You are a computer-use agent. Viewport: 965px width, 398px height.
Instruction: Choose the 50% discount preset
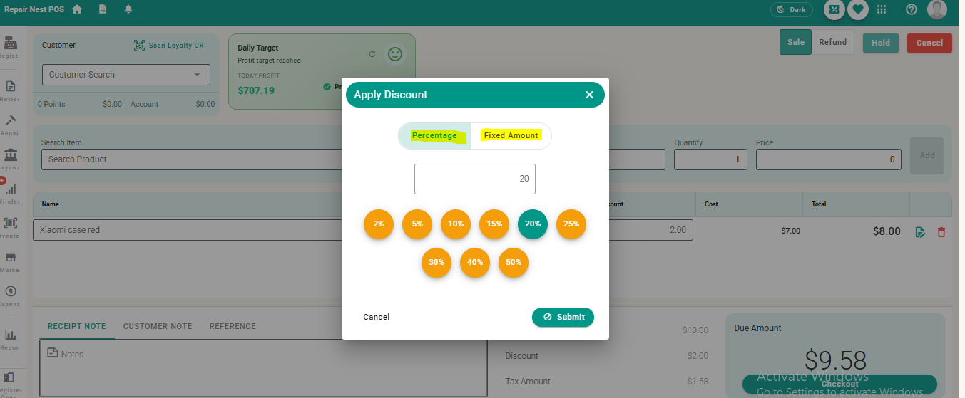[514, 262]
